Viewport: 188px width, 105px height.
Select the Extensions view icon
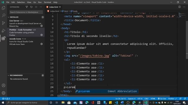(x=4, y=38)
